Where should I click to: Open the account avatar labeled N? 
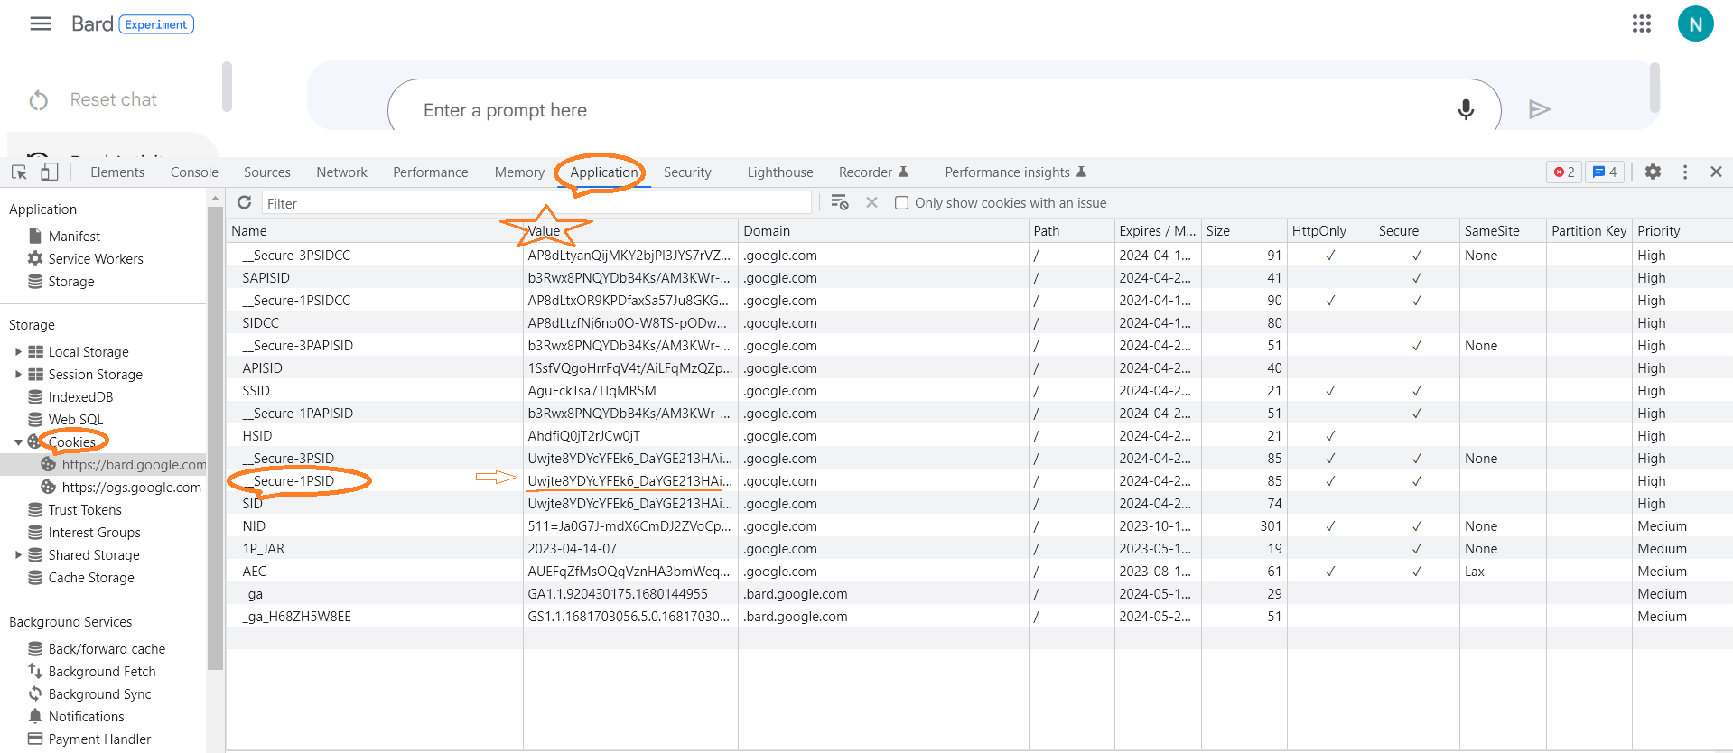[1695, 24]
